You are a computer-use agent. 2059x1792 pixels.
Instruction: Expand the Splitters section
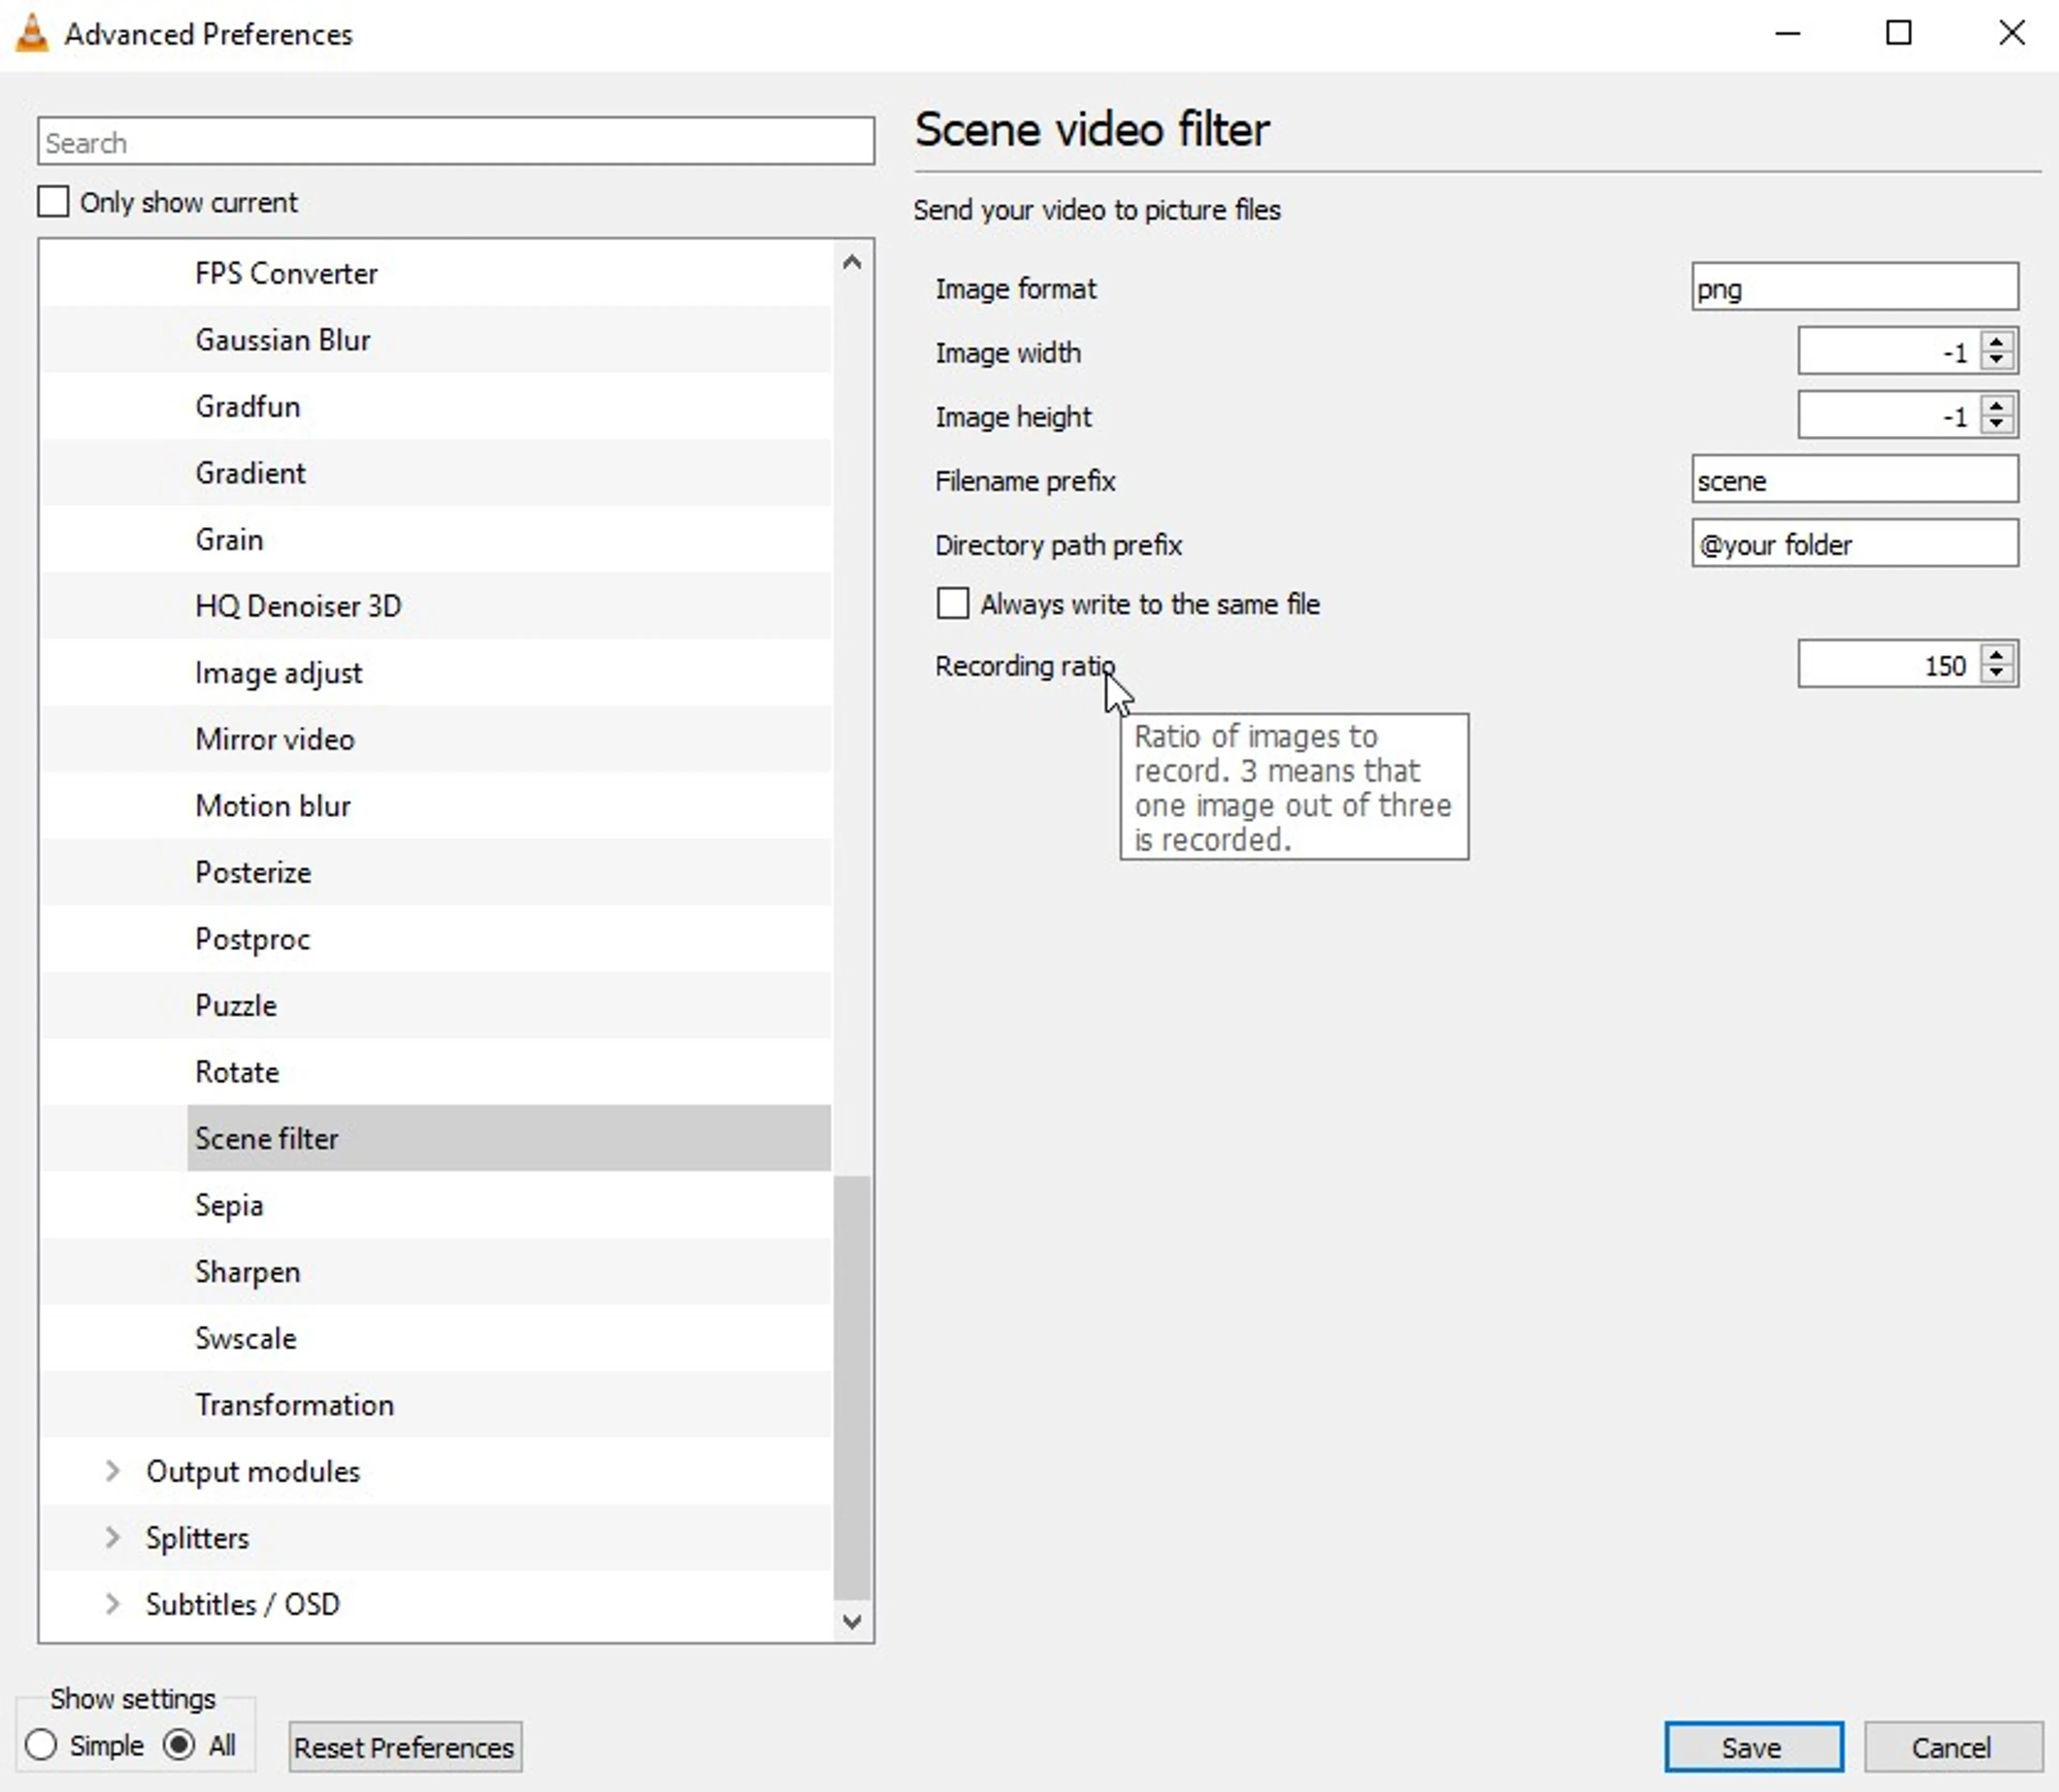[x=113, y=1537]
